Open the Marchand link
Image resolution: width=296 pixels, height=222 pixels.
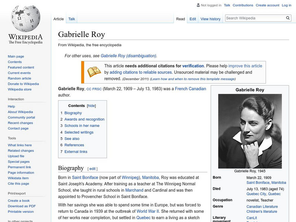(x=134, y=190)
